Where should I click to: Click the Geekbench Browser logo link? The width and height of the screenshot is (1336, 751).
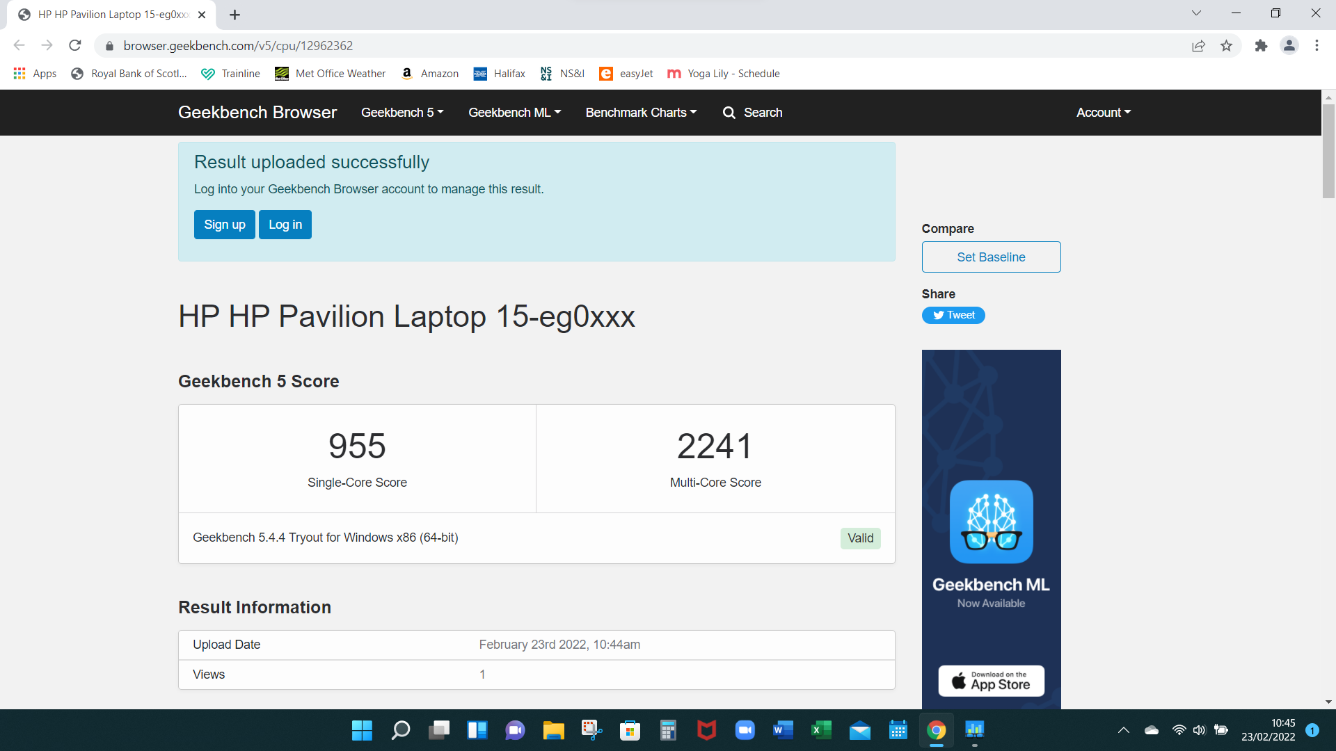coord(257,113)
